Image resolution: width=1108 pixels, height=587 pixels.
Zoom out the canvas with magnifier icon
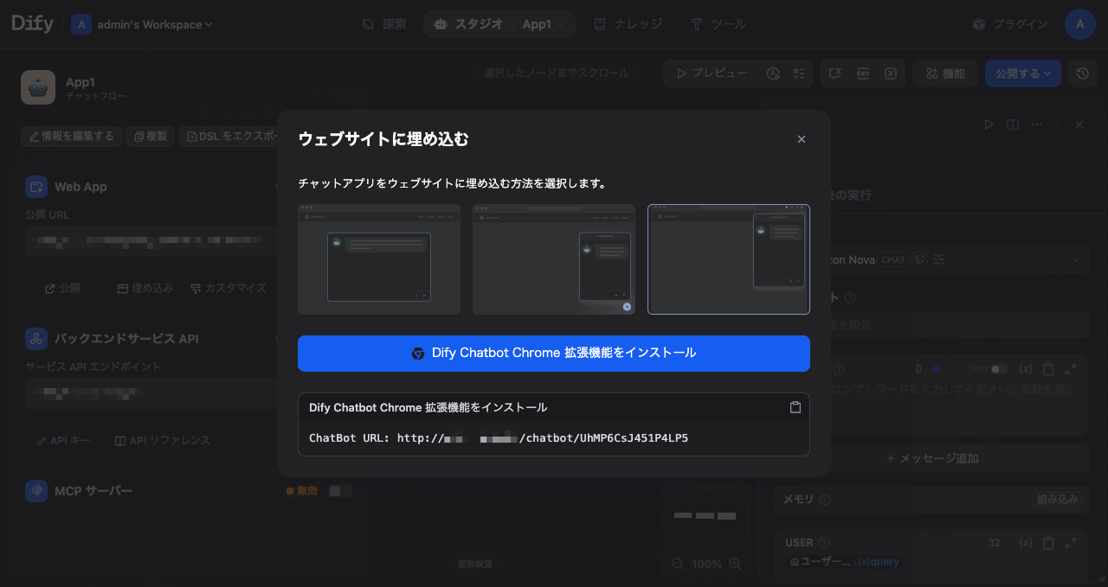(676, 564)
